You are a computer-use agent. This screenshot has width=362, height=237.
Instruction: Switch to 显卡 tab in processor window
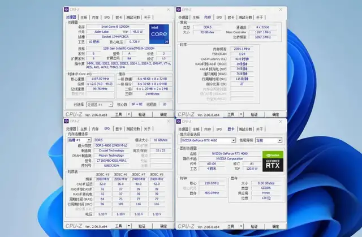point(119,18)
